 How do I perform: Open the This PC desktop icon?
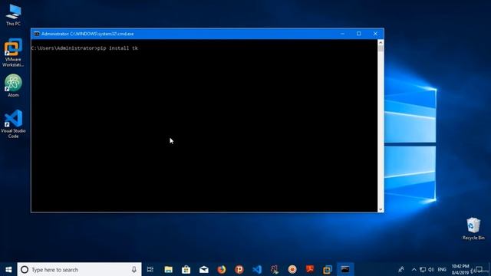click(x=13, y=15)
